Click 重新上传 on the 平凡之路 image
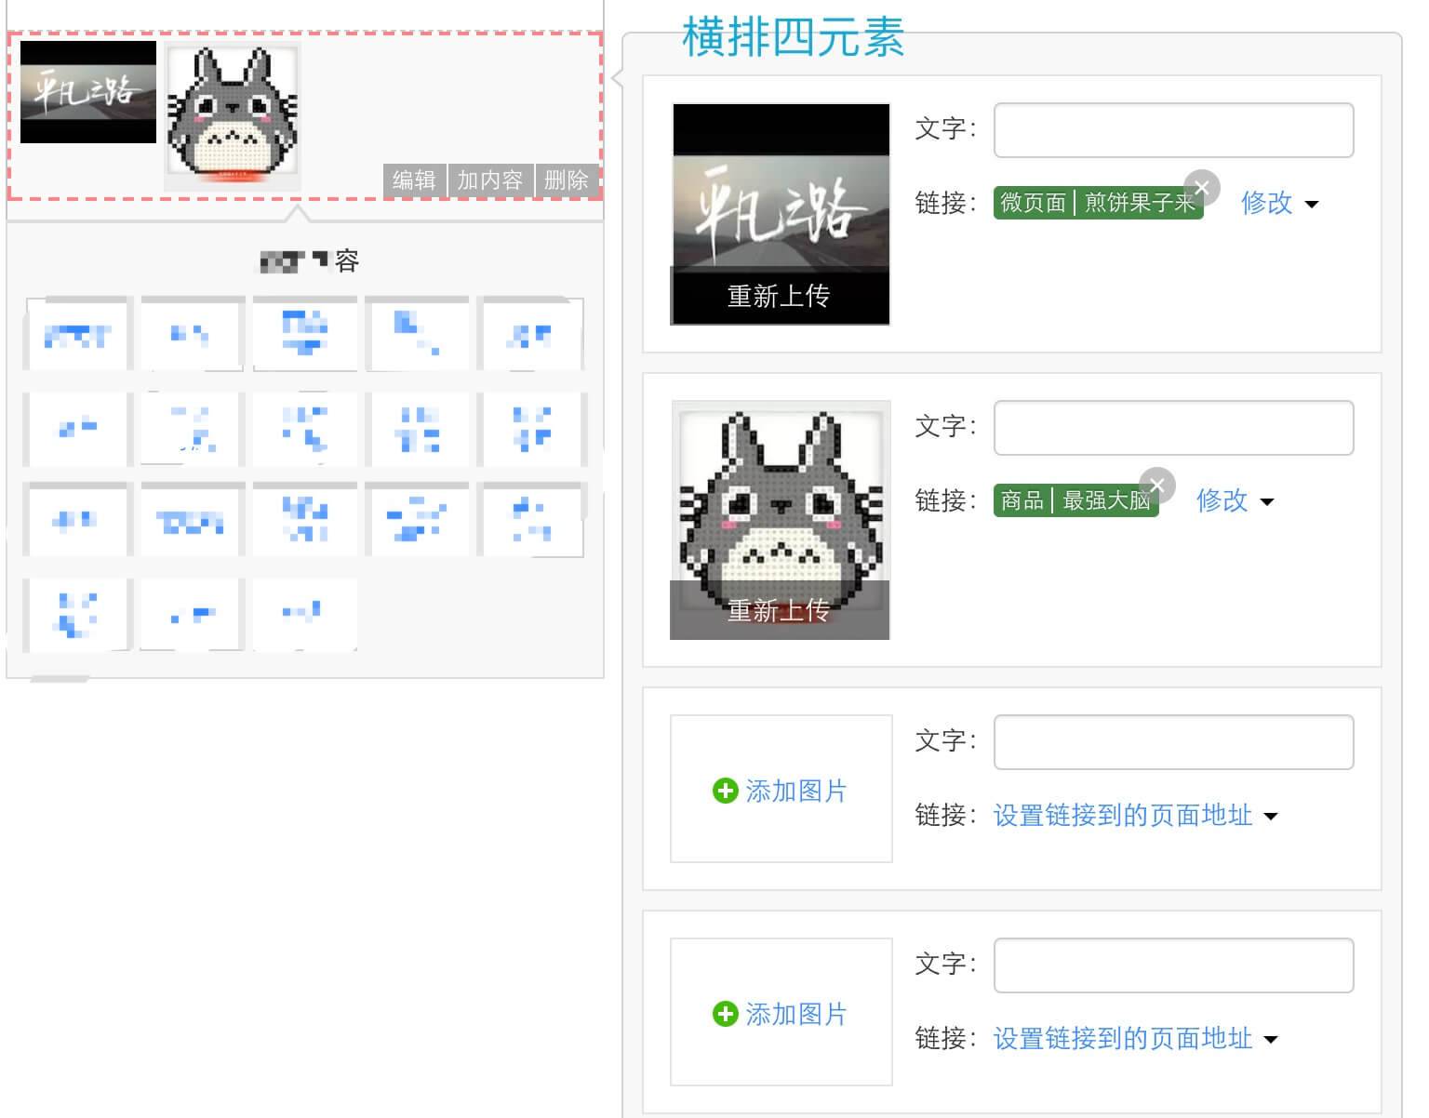 (x=779, y=296)
